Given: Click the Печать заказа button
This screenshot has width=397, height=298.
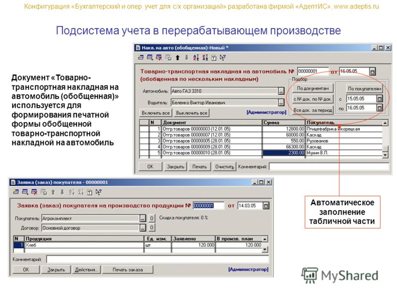Looking at the screenshot, I should point(128,270).
